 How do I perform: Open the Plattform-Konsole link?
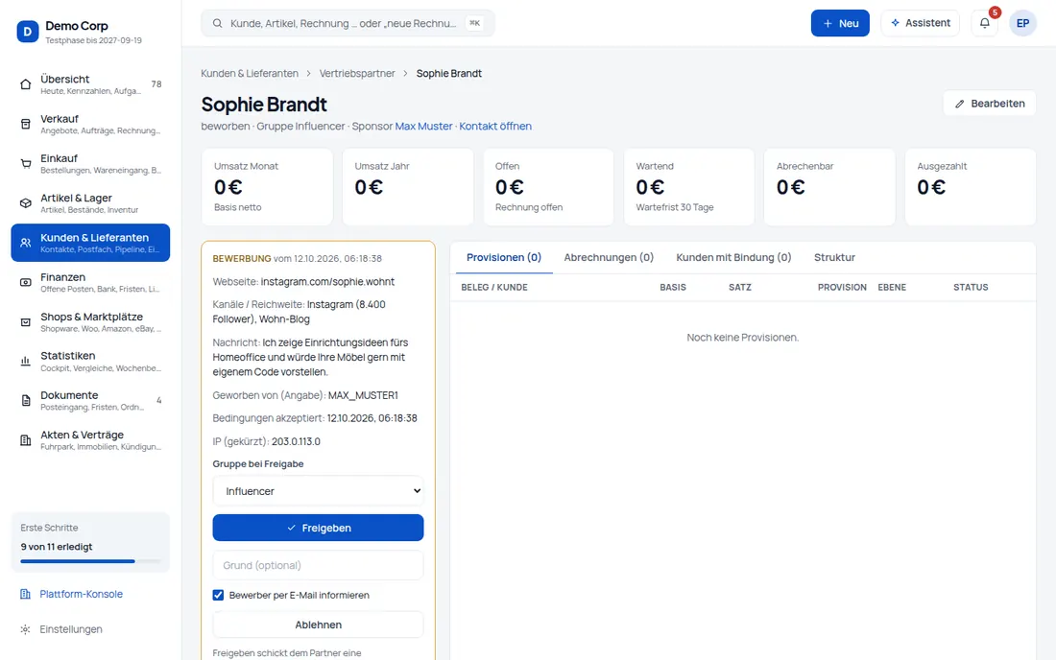81,594
